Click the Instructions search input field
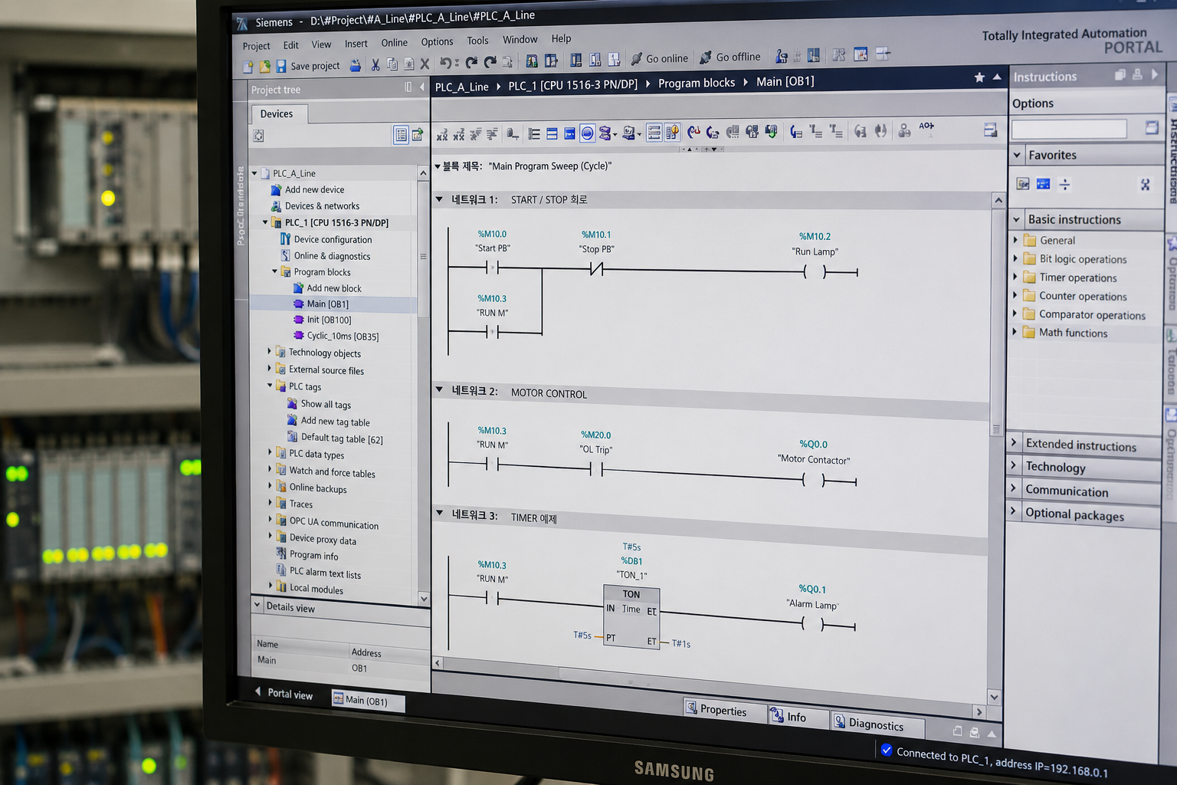 pos(1070,128)
